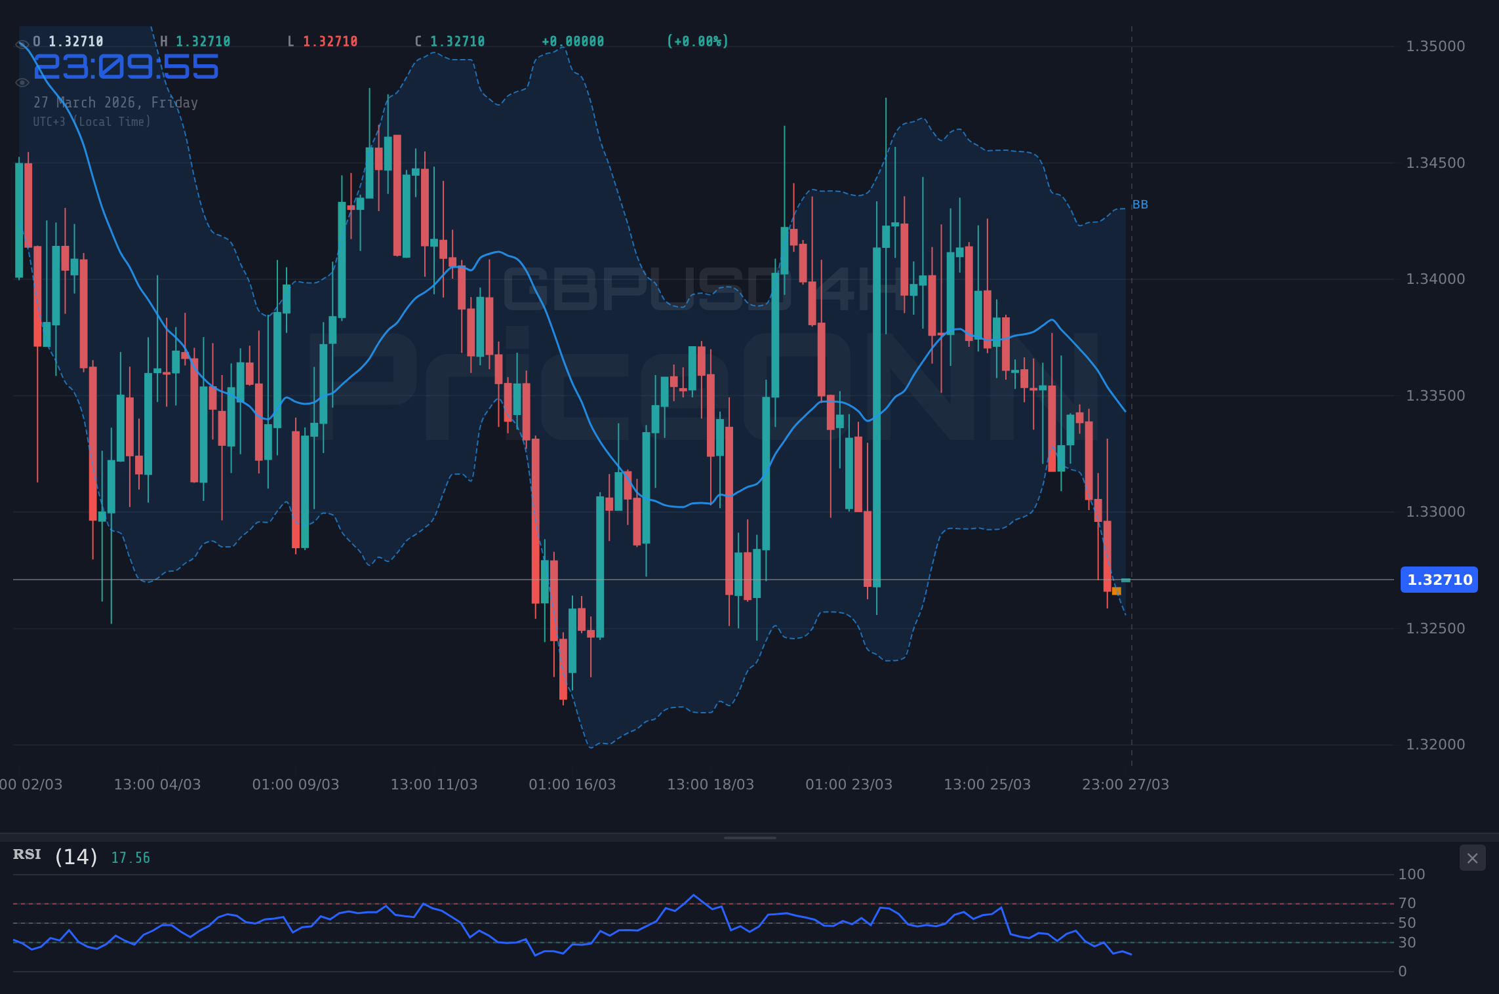Close the RSI (14) panel
Screen dimensions: 1499x994
tap(1472, 858)
